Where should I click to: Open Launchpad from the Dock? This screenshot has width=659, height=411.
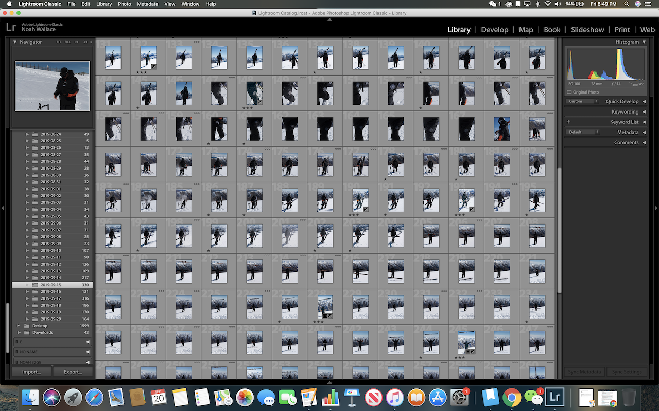click(73, 397)
